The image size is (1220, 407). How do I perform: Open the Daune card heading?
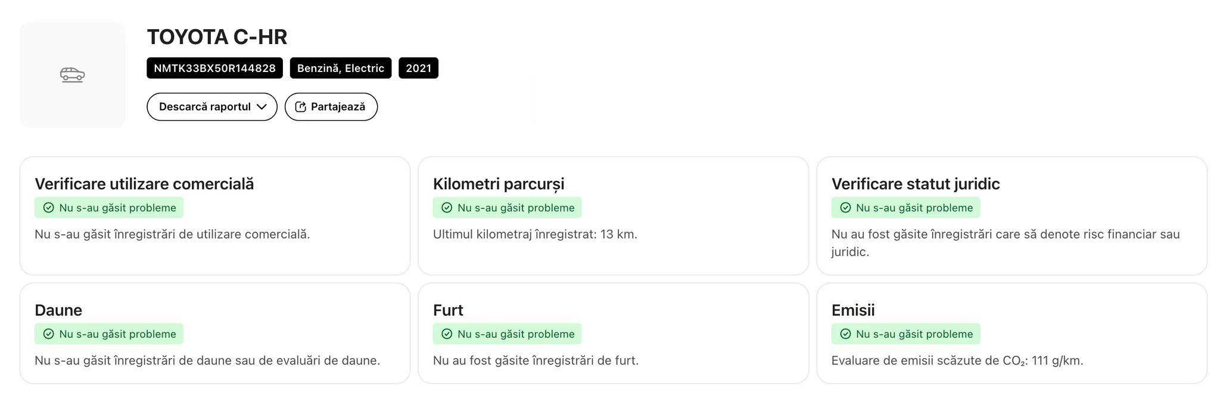(58, 310)
